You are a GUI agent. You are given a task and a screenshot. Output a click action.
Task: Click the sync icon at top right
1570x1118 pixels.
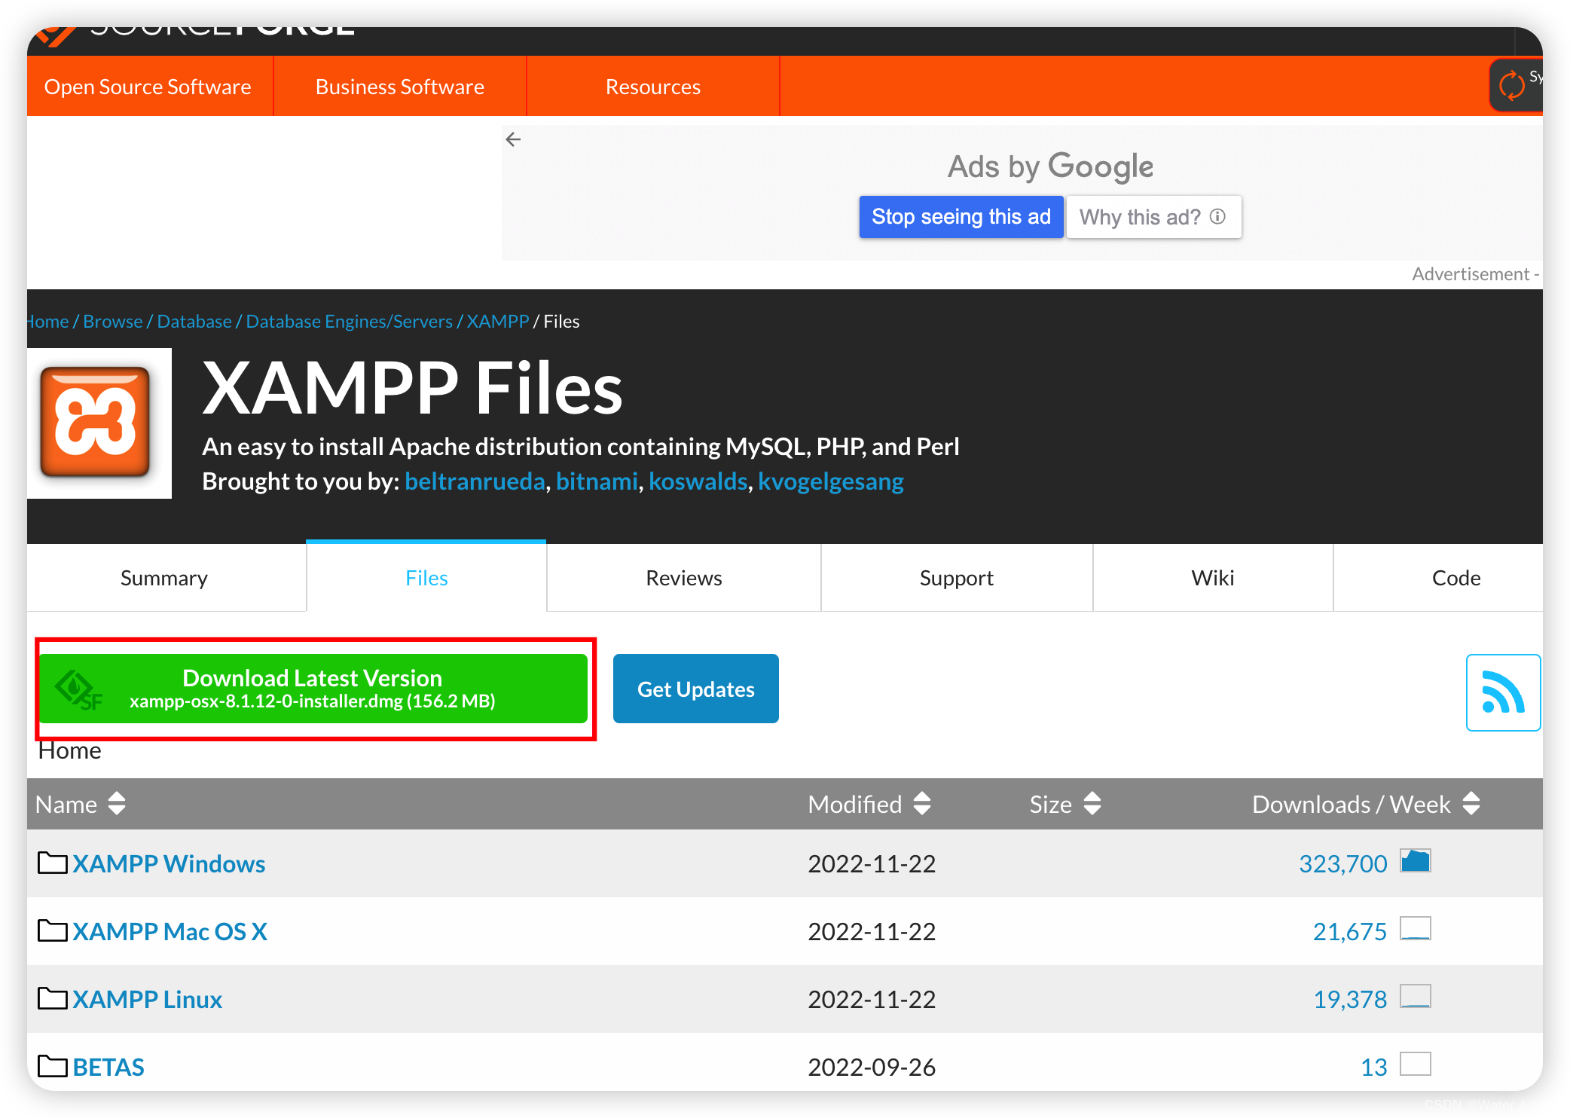coord(1513,85)
